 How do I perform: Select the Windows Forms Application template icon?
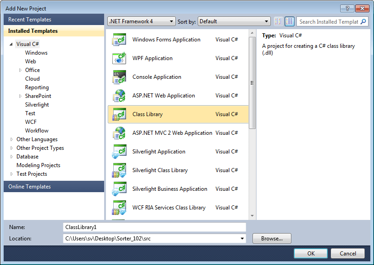pyautogui.click(x=119, y=39)
